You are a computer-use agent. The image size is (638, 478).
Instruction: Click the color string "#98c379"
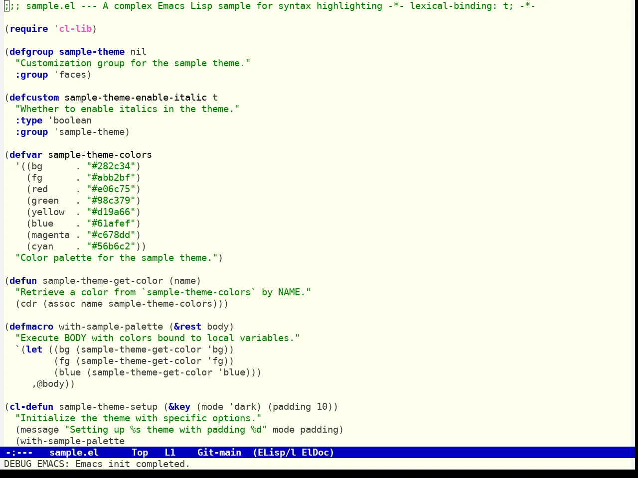(111, 201)
